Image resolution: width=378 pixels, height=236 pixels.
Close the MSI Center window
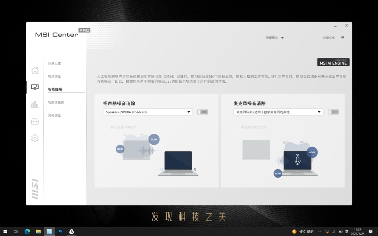tap(347, 26)
